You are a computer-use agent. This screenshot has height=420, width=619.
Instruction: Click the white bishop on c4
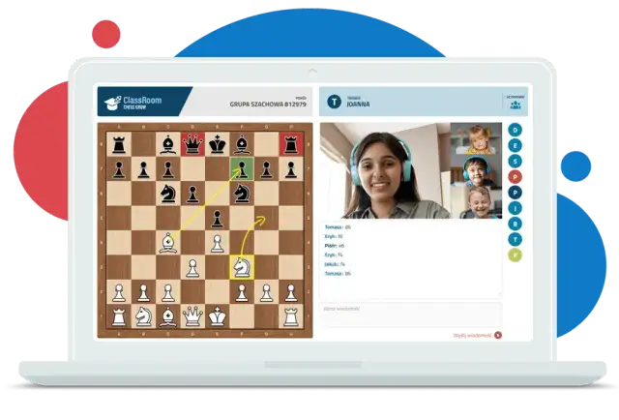tap(167, 242)
